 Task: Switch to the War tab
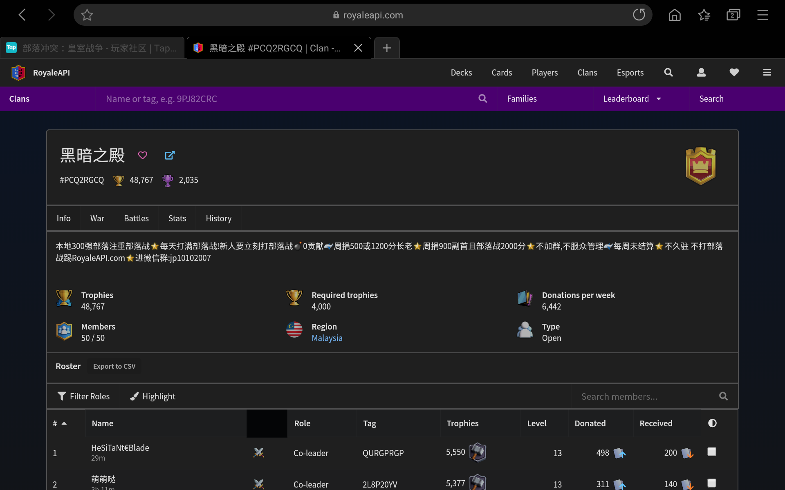[x=97, y=218]
